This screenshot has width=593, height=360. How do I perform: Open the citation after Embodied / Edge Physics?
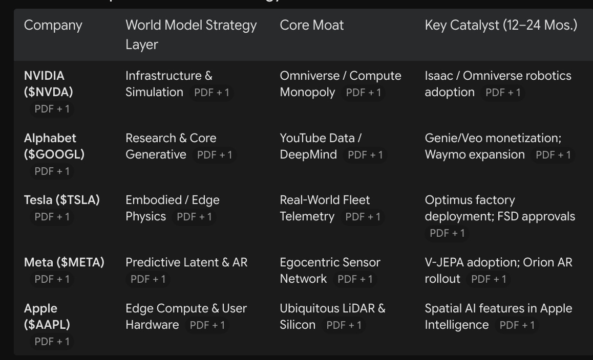194,217
